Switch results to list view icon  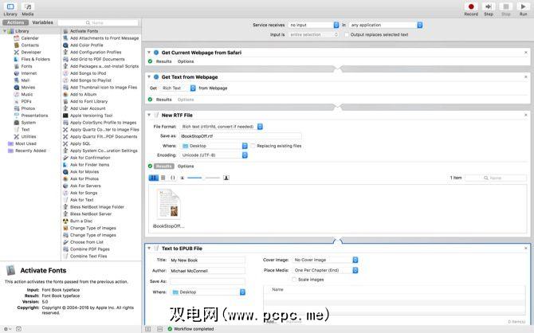(163, 178)
